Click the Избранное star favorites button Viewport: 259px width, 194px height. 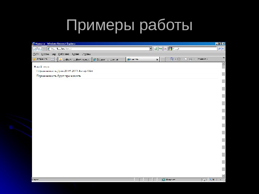pyautogui.click(x=40, y=59)
